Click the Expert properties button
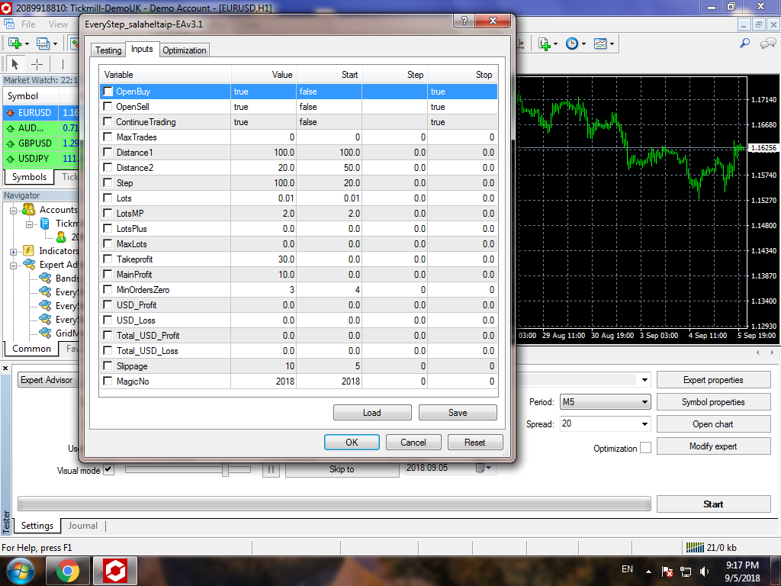This screenshot has width=781, height=586. [x=713, y=380]
